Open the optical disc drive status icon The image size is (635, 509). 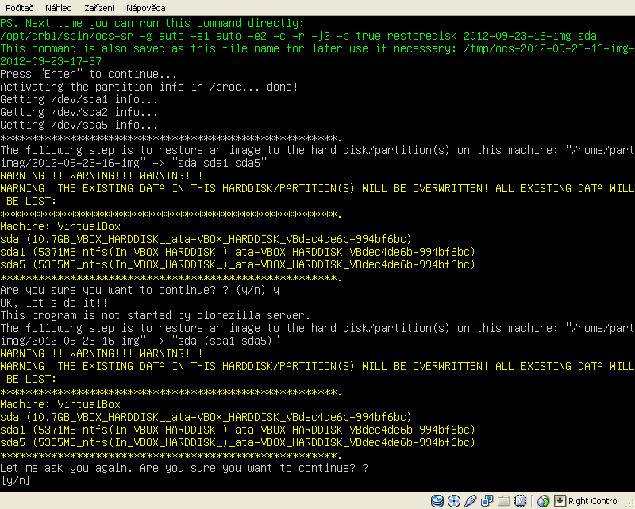click(454, 501)
